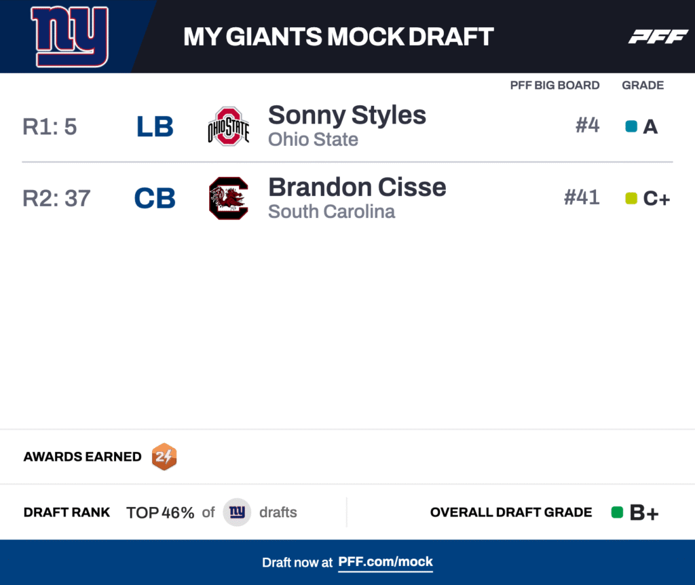The width and height of the screenshot is (695, 585).
Task: Click the Ohio State team logo
Action: point(228,126)
